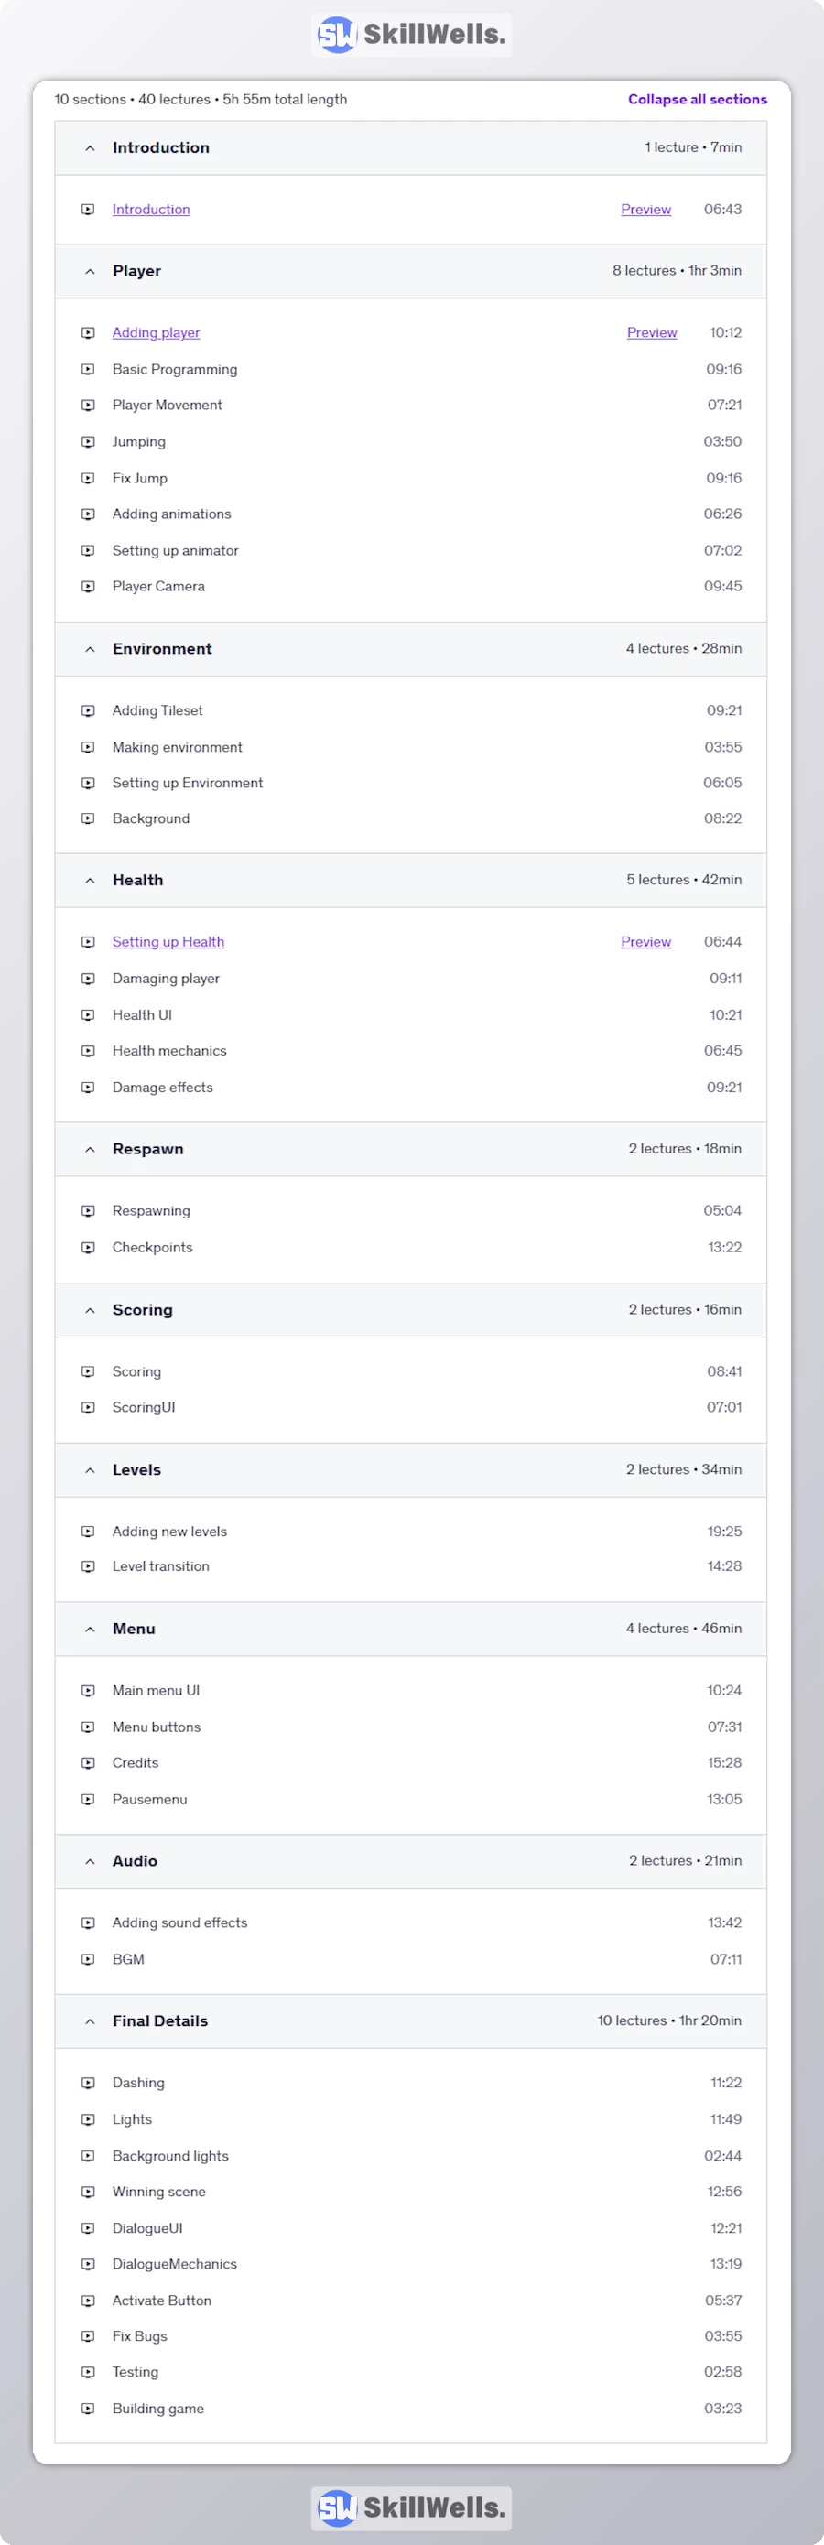Click the video icon beside Adding Tileset
The image size is (824, 2545).
(88, 711)
